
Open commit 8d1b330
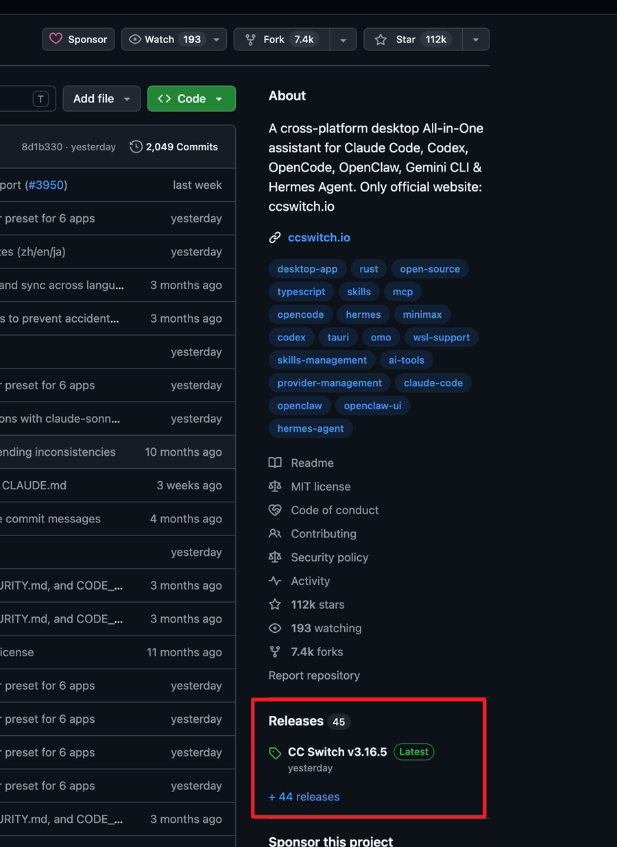[x=42, y=147]
